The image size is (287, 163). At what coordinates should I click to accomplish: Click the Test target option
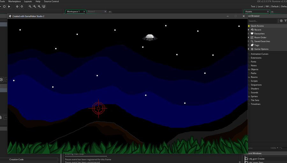pyautogui.click(x=253, y=6)
